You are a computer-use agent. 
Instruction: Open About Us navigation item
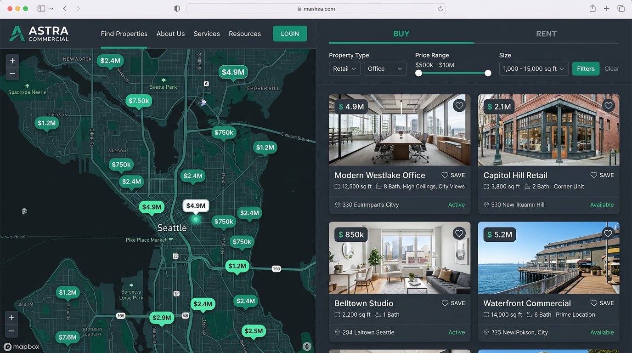pos(170,34)
